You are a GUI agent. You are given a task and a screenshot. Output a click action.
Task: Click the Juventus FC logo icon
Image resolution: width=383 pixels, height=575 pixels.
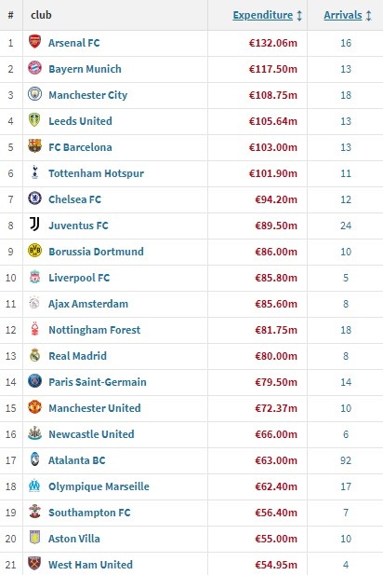tap(34, 224)
